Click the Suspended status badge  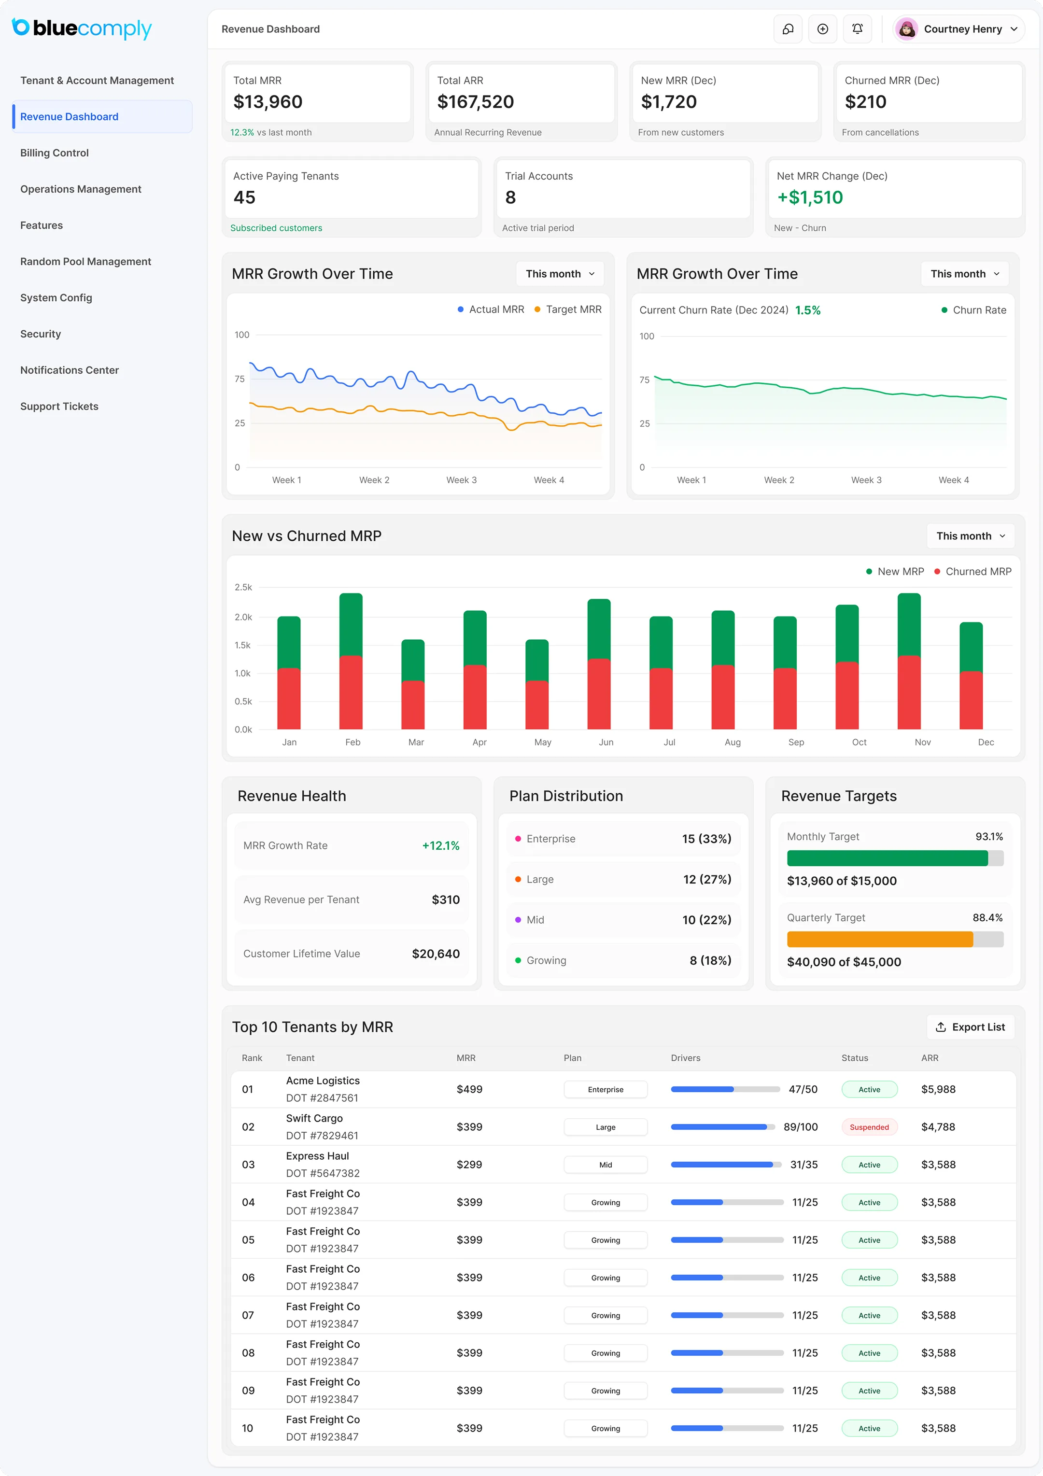pos(869,1127)
